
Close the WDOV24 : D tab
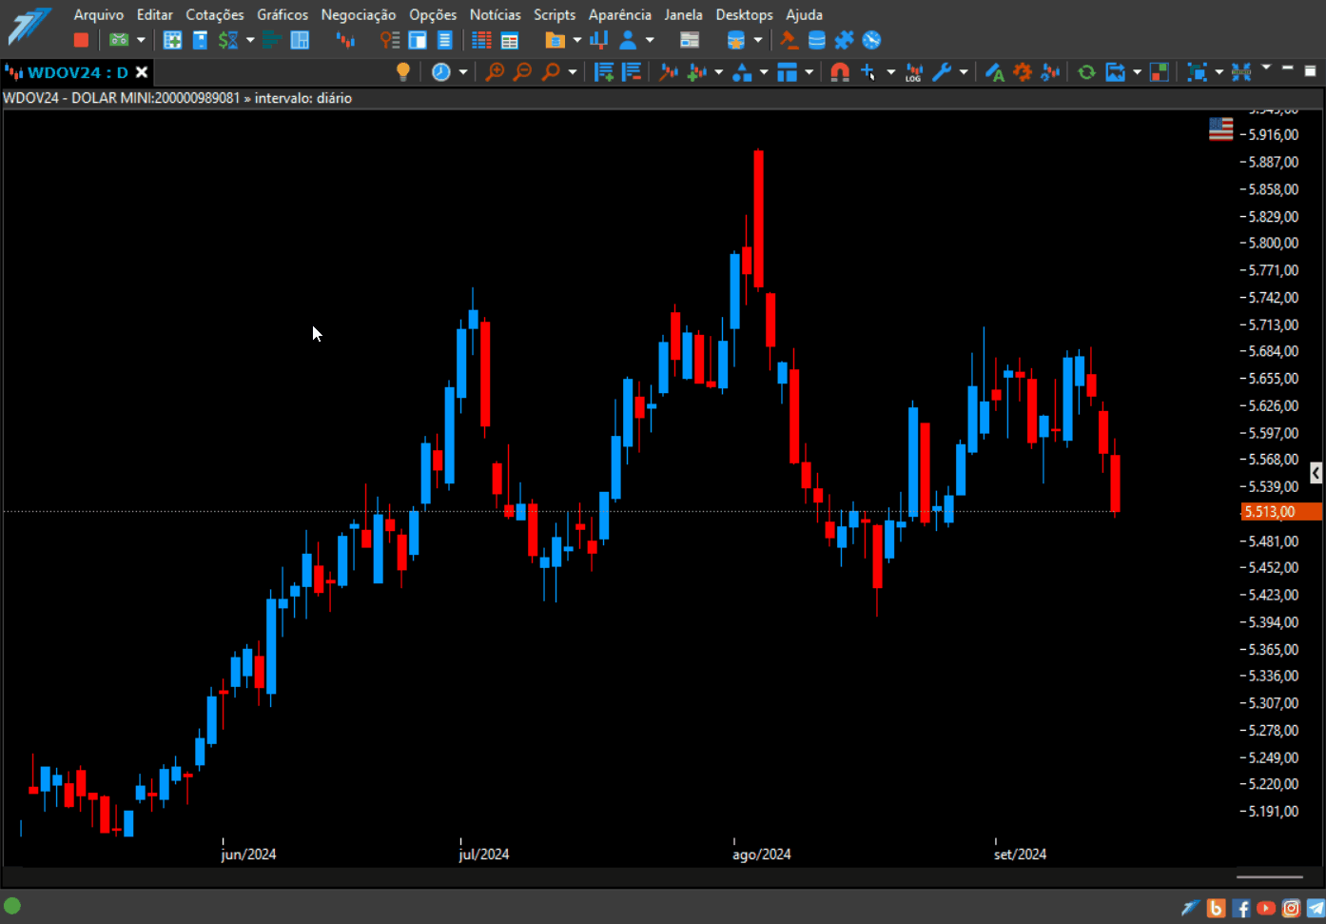pos(142,72)
